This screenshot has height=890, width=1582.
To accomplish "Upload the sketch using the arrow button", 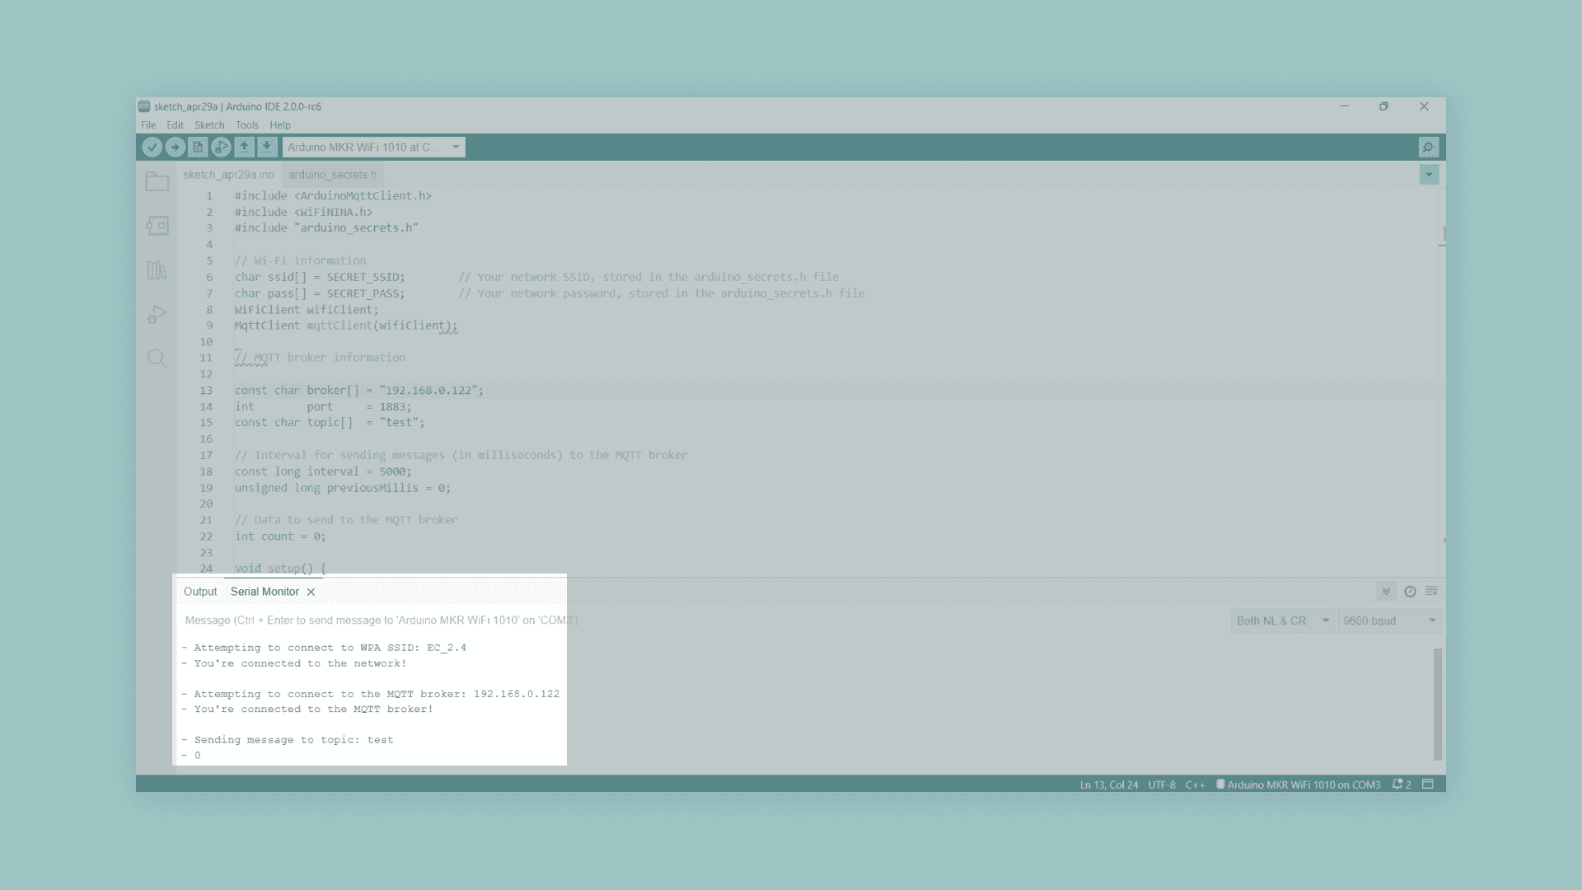I will (x=175, y=147).
